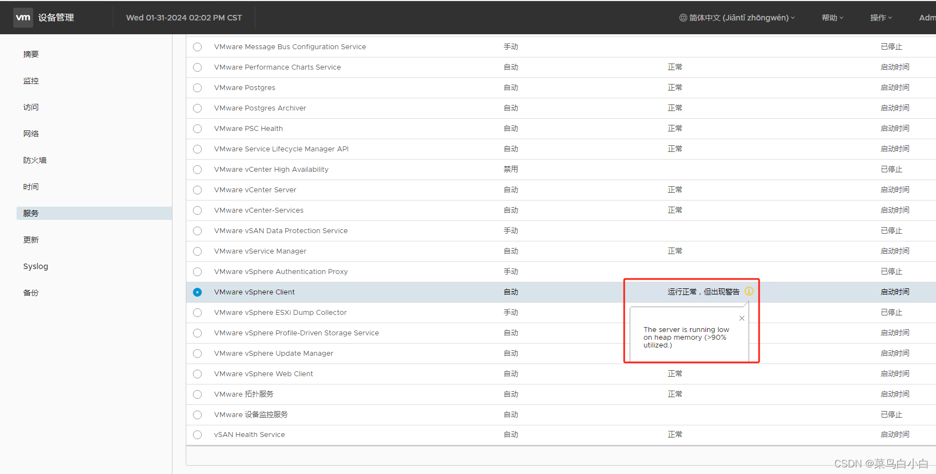Click the Adm user account menu
The image size is (936, 474).
(x=927, y=18)
